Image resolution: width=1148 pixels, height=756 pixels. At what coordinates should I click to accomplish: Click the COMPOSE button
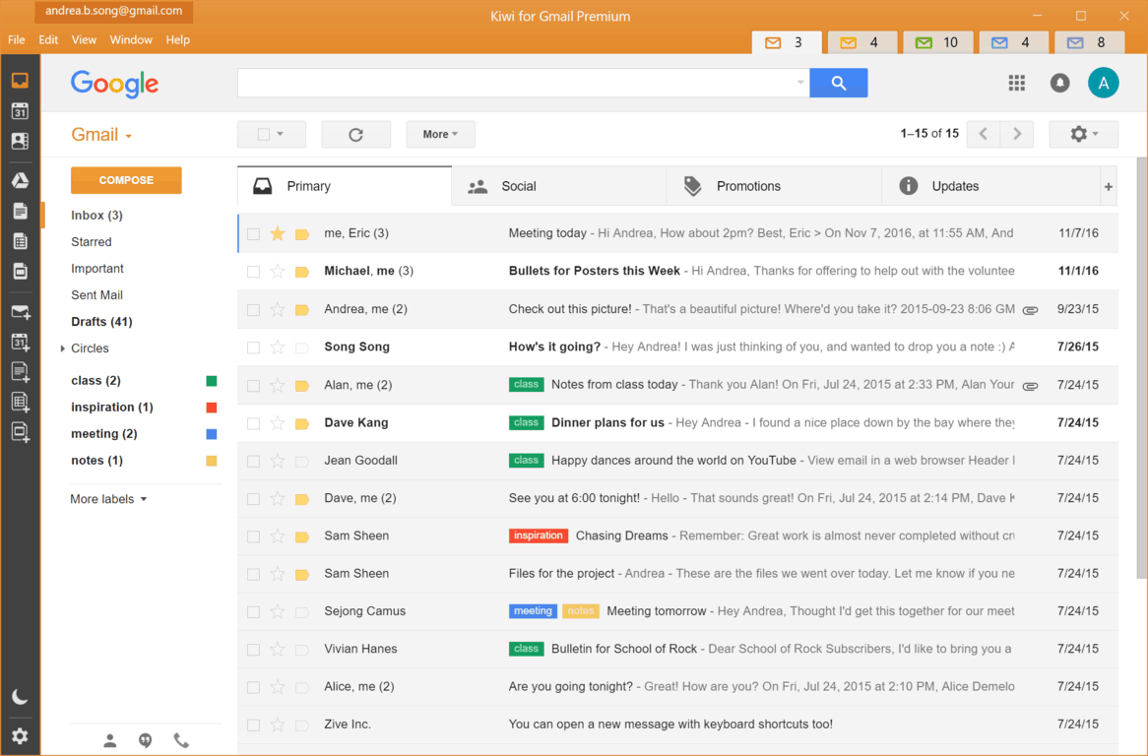tap(126, 180)
